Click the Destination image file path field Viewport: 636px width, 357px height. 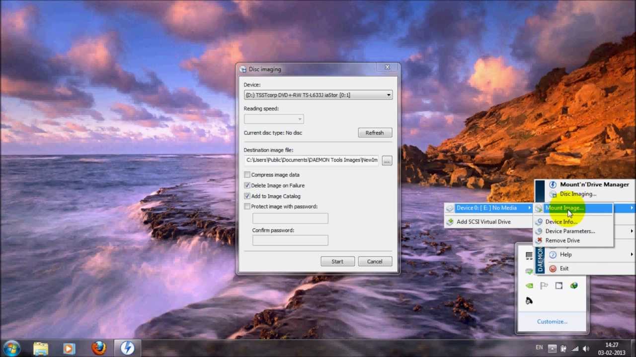pos(311,160)
